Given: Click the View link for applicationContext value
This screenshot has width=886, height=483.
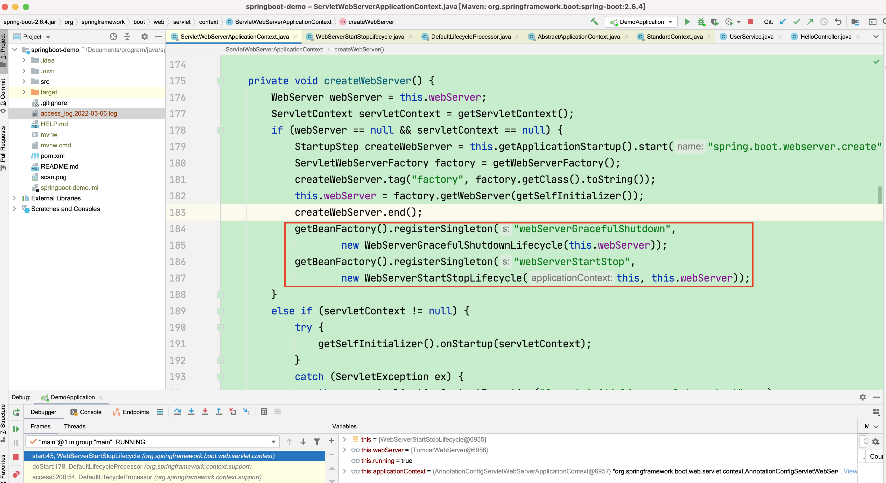Looking at the screenshot, I should point(850,471).
